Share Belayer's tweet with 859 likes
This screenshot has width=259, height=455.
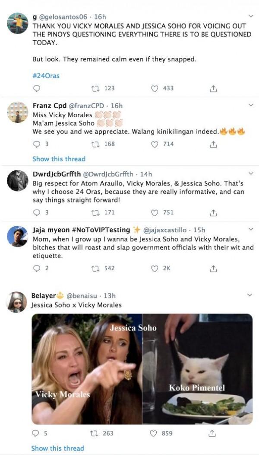(213, 433)
